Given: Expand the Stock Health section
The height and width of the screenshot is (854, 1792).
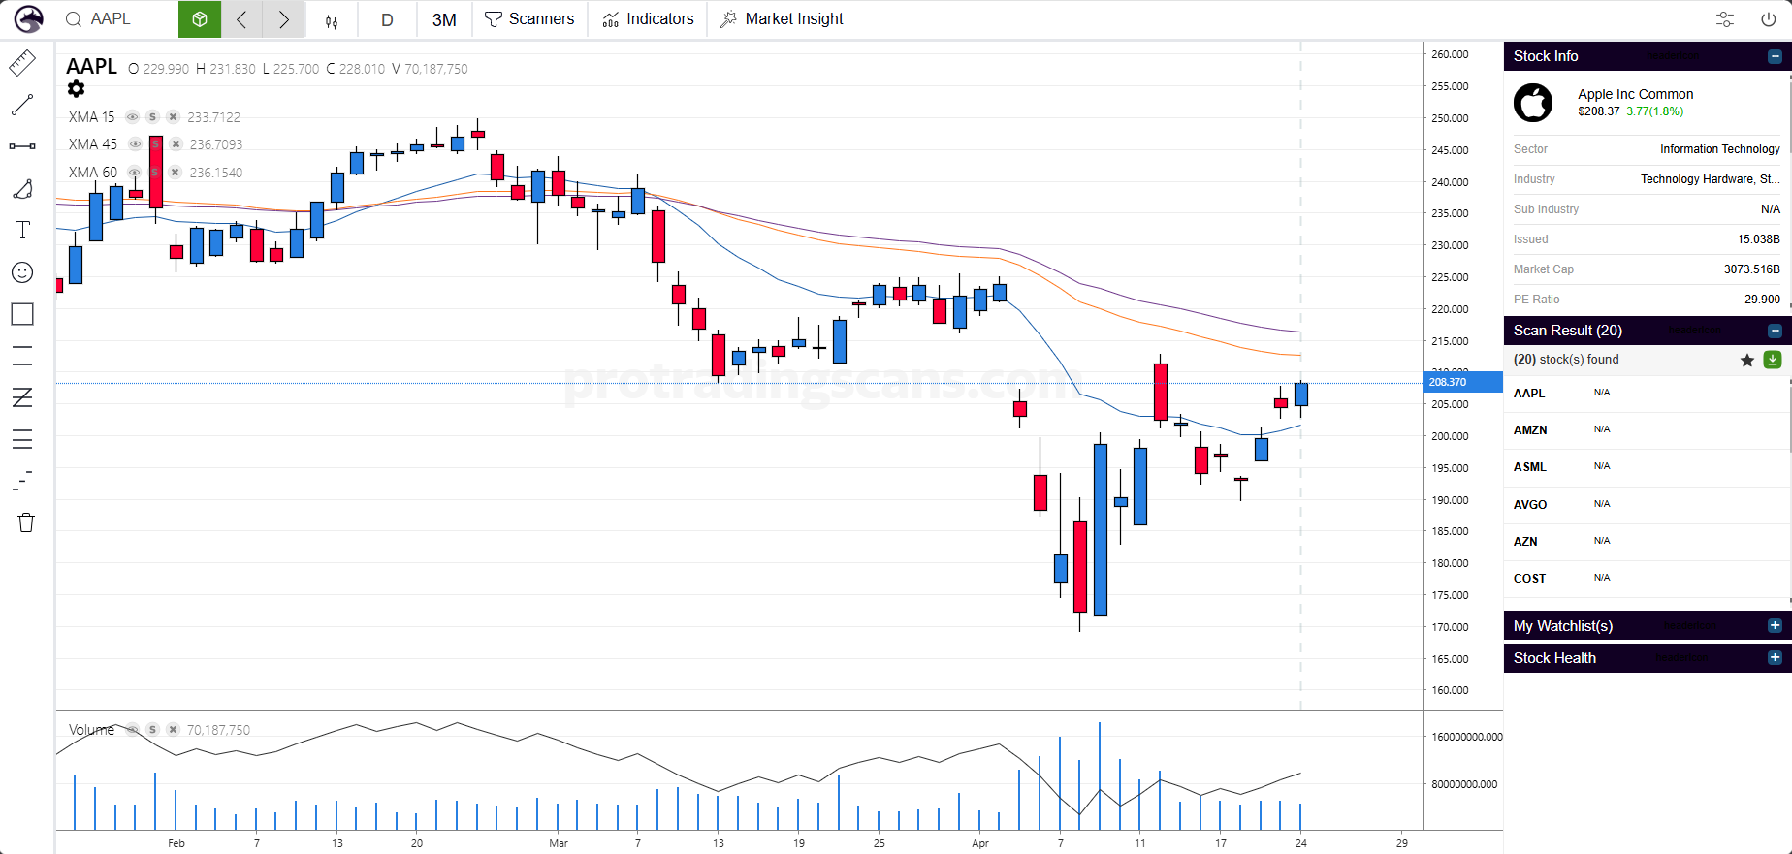Looking at the screenshot, I should point(1775,658).
